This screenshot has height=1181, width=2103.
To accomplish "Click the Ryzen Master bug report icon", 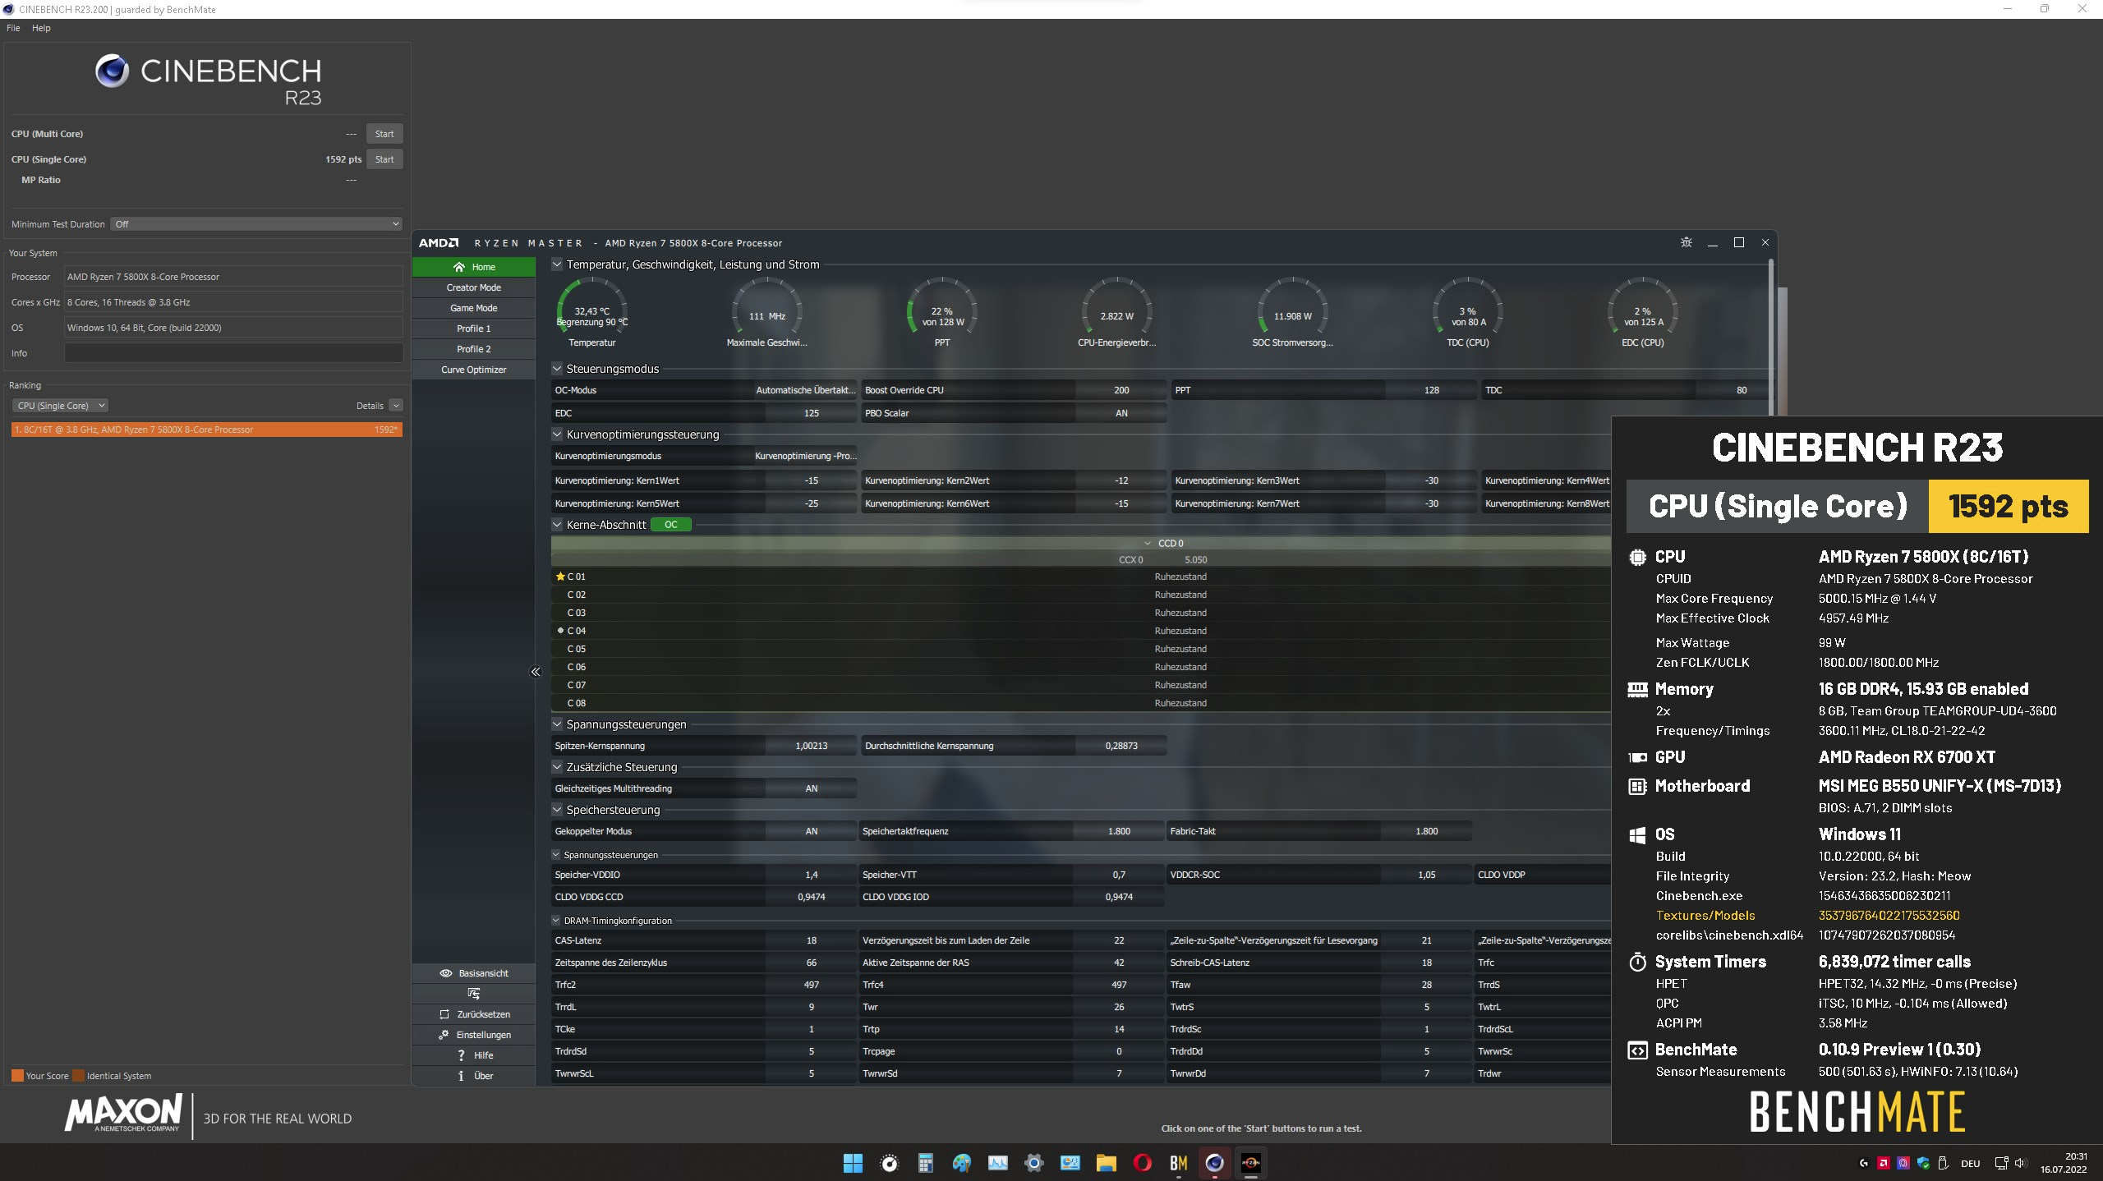I will 1686,242.
